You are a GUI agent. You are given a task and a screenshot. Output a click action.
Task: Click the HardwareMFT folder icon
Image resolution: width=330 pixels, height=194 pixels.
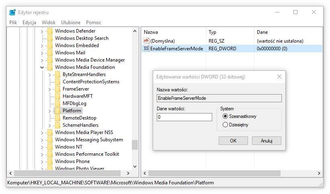(57, 96)
